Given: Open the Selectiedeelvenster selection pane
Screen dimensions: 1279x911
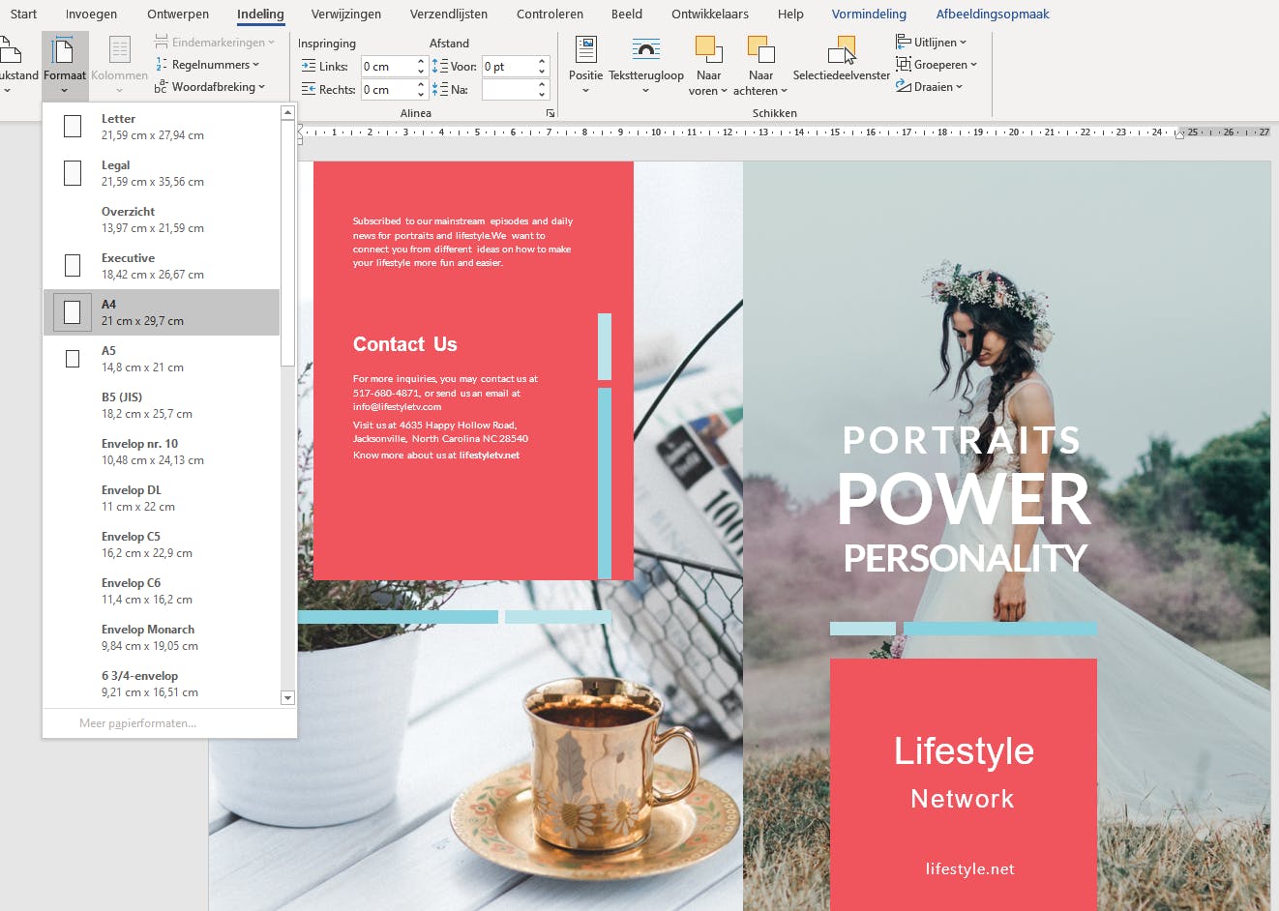Looking at the screenshot, I should pos(841,60).
